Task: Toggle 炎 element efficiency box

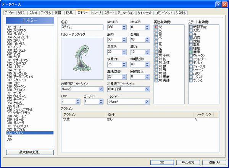Action: click(x=156, y=27)
